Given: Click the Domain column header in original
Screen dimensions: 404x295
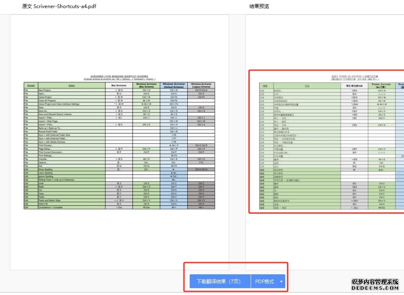Looking at the screenshot, I should [31, 85].
